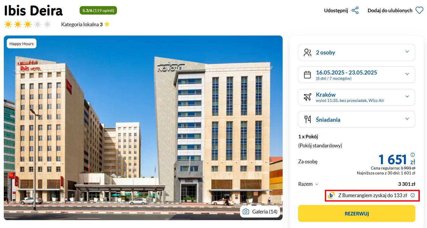This screenshot has height=228, width=427.
Task: Click the camera icon in Galeria
Action: [246, 212]
